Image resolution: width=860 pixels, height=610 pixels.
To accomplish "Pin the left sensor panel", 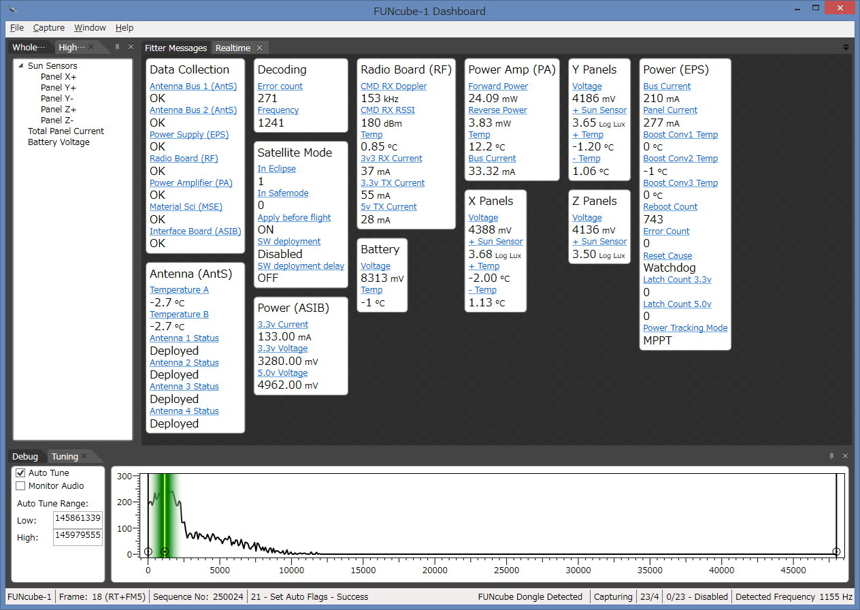I will (x=117, y=47).
